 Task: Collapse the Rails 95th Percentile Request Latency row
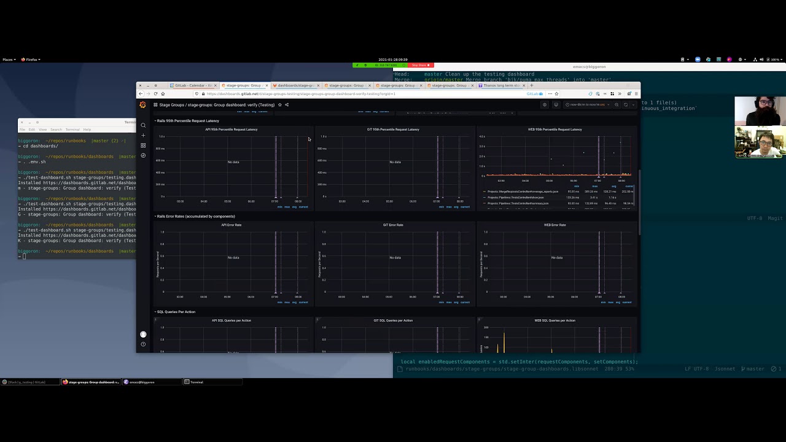[187, 121]
